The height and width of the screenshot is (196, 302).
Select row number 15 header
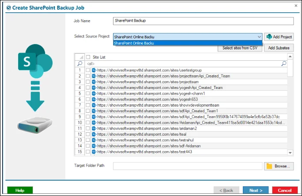pos(80,152)
